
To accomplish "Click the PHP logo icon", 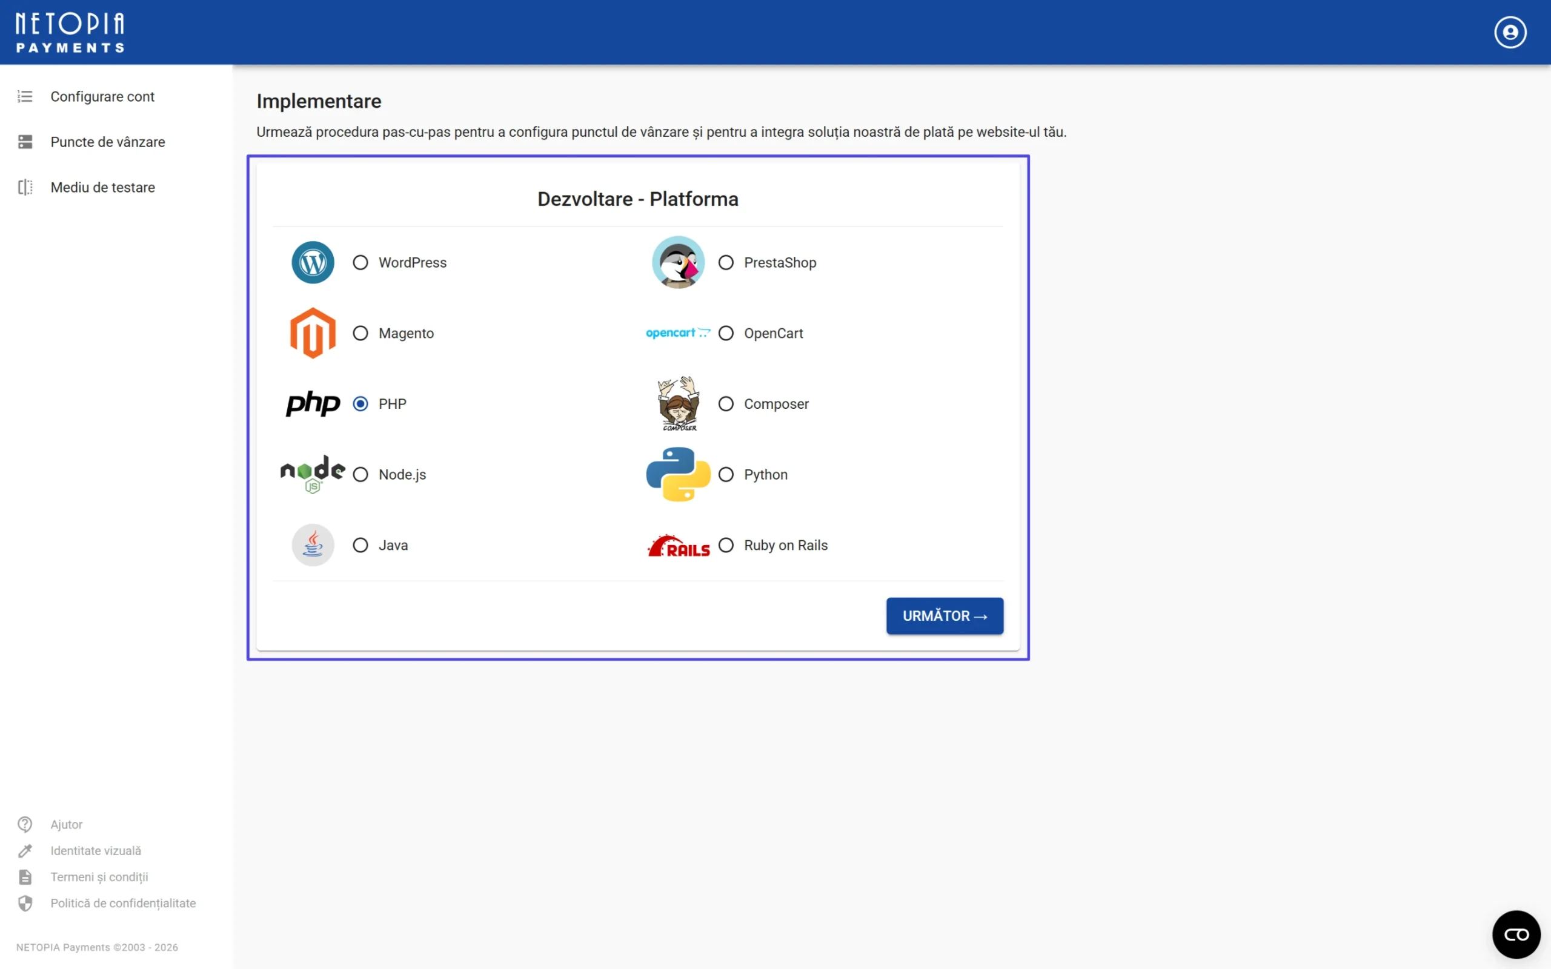I will tap(312, 404).
